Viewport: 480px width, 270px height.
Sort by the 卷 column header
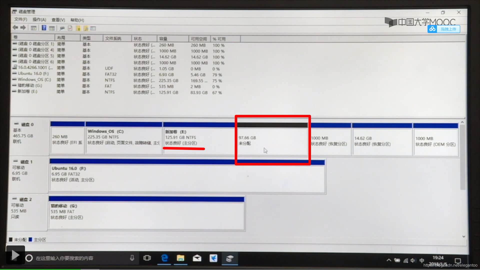[33, 37]
